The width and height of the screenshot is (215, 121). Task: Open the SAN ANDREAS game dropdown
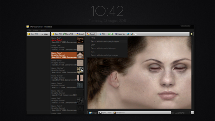(x=181, y=113)
